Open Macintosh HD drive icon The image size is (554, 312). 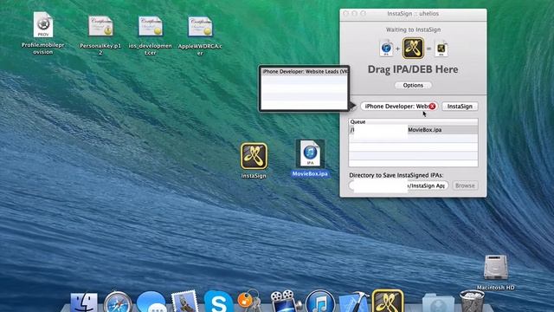point(495,268)
